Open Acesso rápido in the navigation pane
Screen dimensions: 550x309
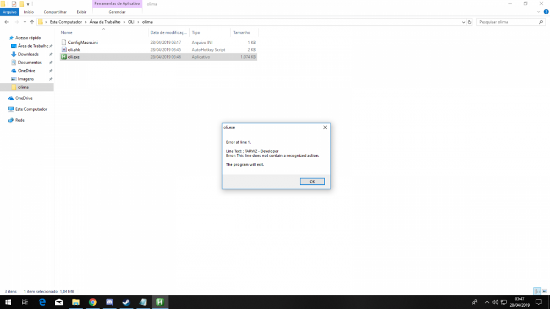28,37
